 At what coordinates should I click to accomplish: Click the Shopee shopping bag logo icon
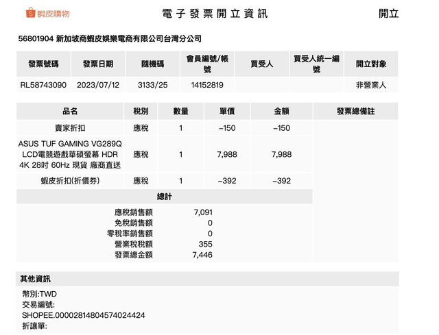[x=30, y=14]
